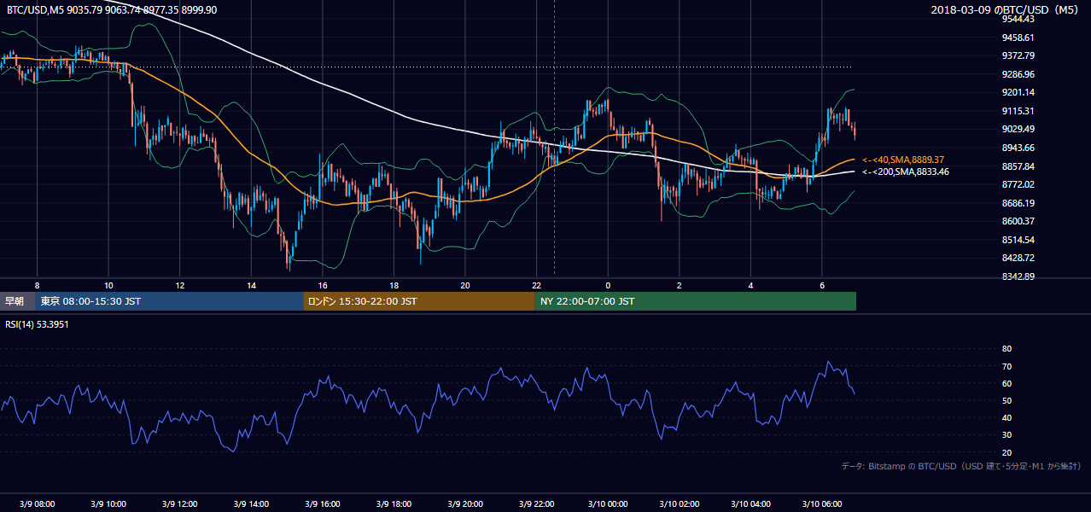Click price axis value 8943.66
The width and height of the screenshot is (1091, 512).
1018,148
